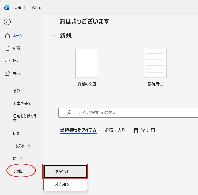Click the share arrow icon beside 共有
This screenshot has height=195, width=198.
pos(7,73)
